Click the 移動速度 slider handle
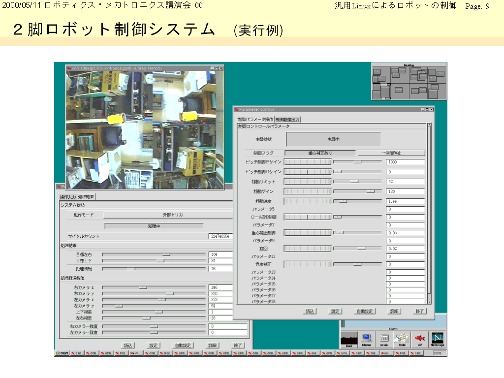The height and width of the screenshot is (378, 504). click(x=343, y=201)
